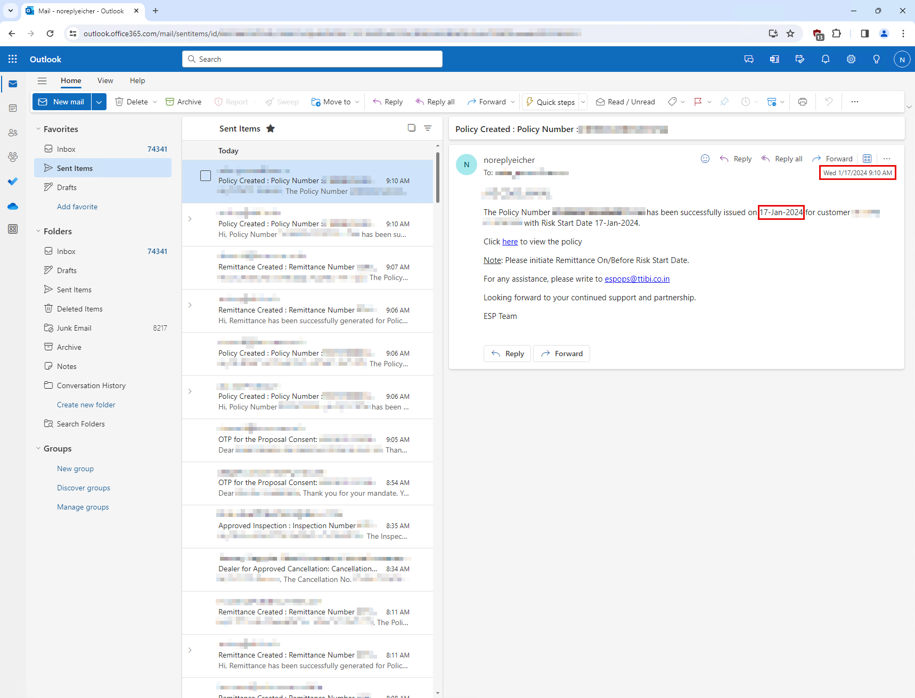This screenshot has height=698, width=915.
Task: Open the app launcher waffle icon
Action: click(13, 59)
